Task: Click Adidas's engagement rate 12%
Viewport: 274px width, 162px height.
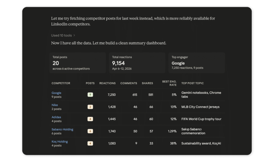Action: (173, 119)
